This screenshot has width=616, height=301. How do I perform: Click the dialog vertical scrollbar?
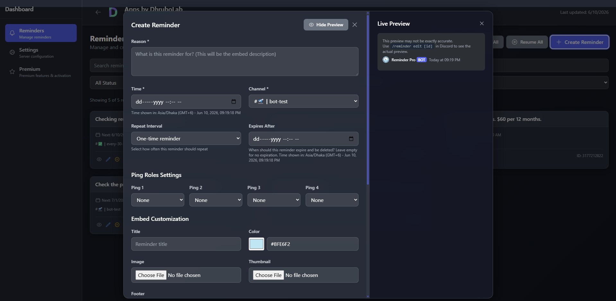[x=368, y=99]
